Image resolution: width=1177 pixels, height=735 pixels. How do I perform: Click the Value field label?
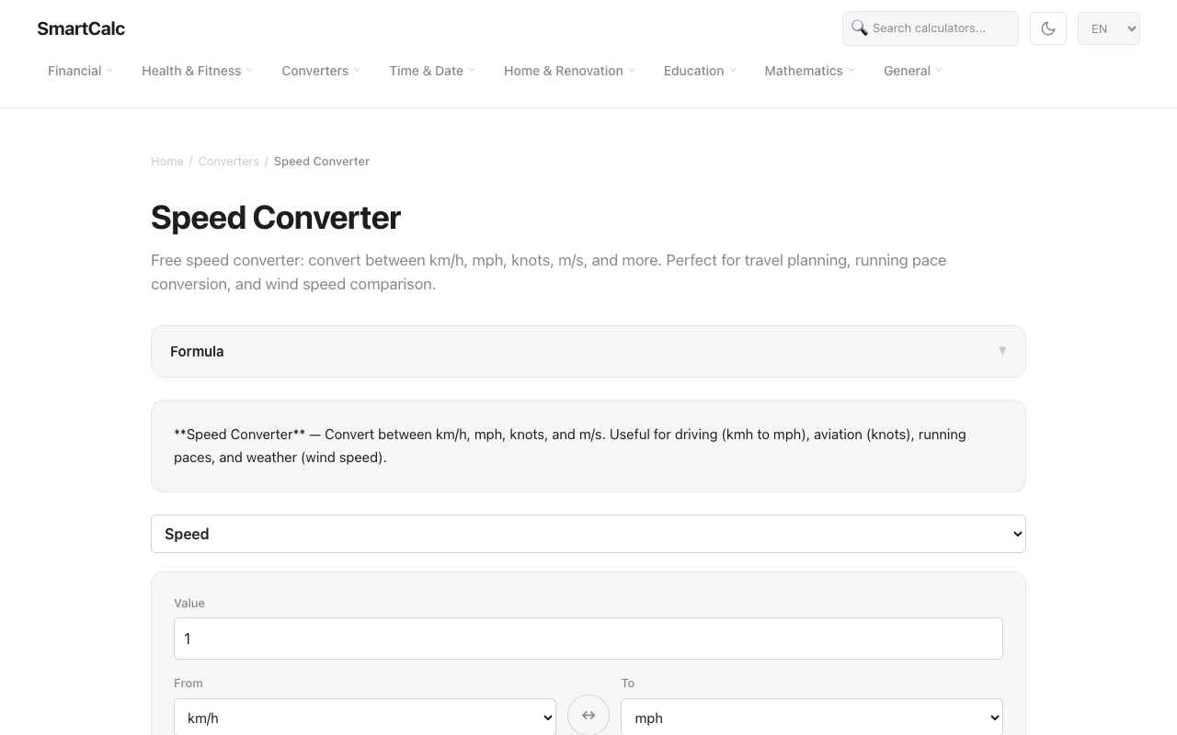coord(189,603)
